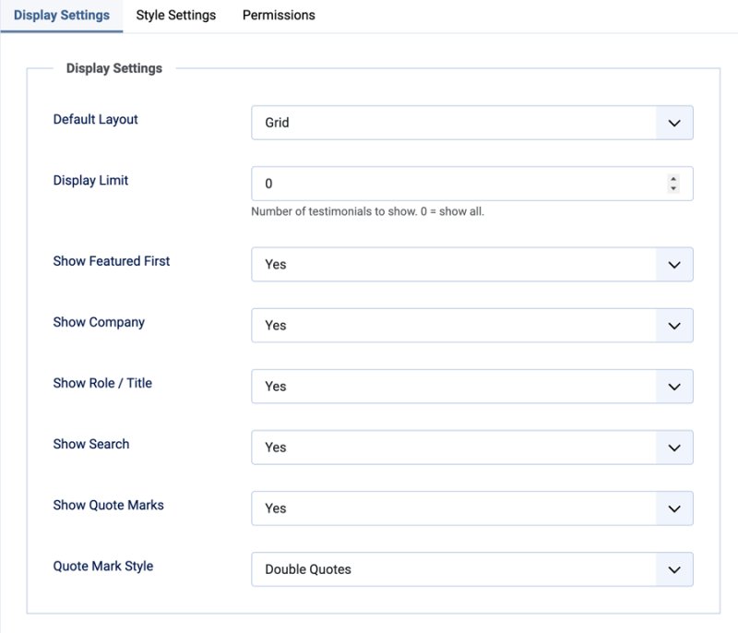
Task: Click the Display Settings fieldset legend
Action: 114,68
